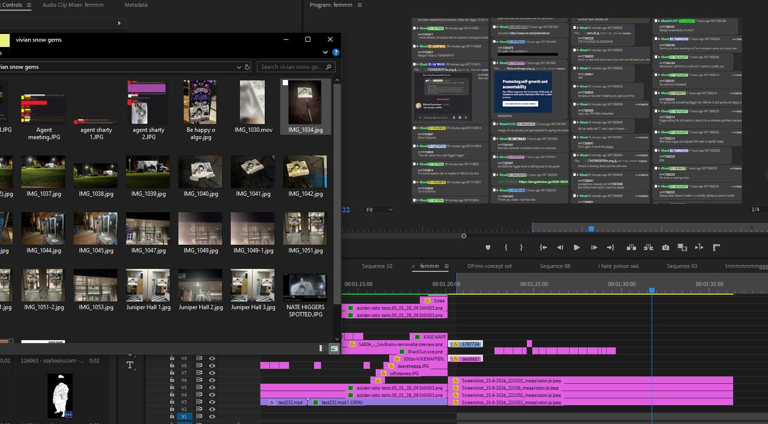Click the Lift button
The width and height of the screenshot is (768, 424).
point(631,248)
